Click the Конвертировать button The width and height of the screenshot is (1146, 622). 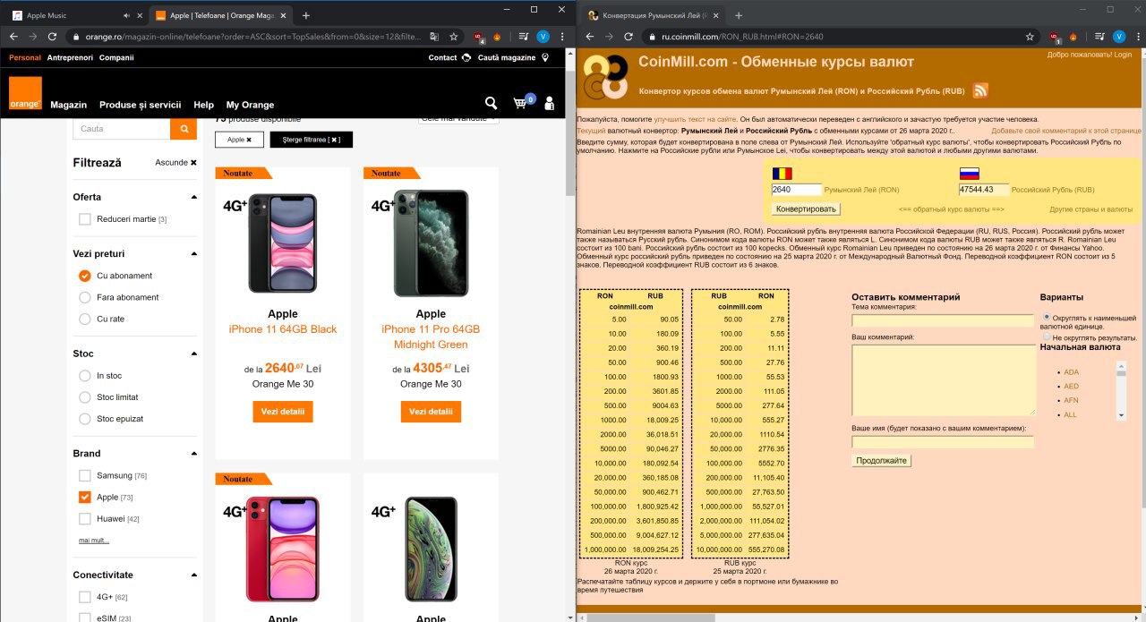pyautogui.click(x=806, y=209)
